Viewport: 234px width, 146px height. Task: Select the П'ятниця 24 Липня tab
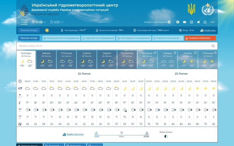pyautogui.click(x=66, y=60)
